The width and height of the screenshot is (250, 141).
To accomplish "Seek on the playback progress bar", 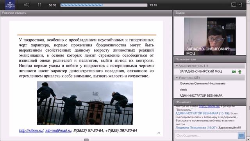I will tap(104, 5).
